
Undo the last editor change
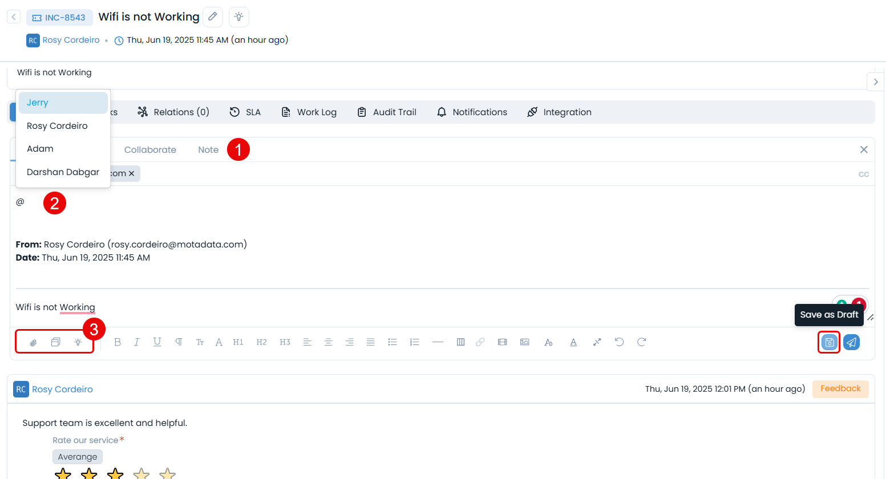[x=619, y=342]
